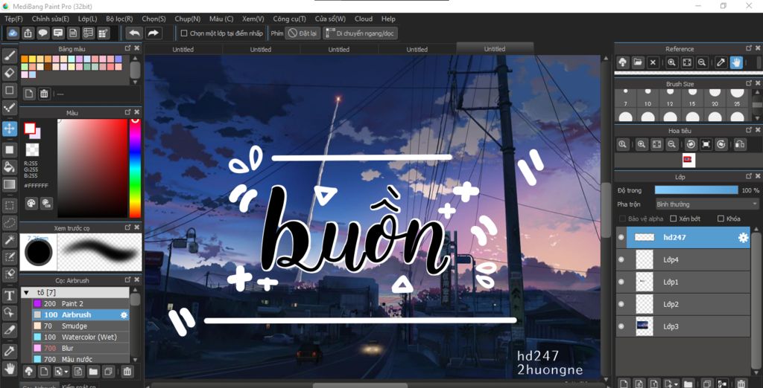This screenshot has height=388, width=763.
Task: Click the folder icon in the brush panel footer
Action: 93,372
